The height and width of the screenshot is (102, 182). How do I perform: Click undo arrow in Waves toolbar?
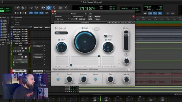(56, 22)
